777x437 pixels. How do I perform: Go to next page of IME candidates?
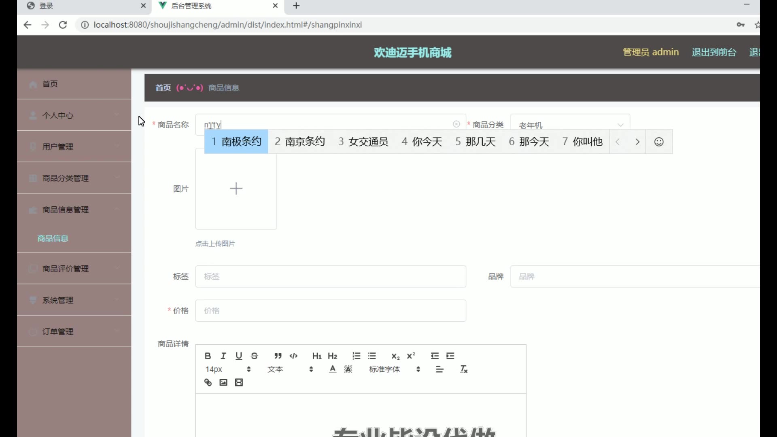click(x=637, y=142)
